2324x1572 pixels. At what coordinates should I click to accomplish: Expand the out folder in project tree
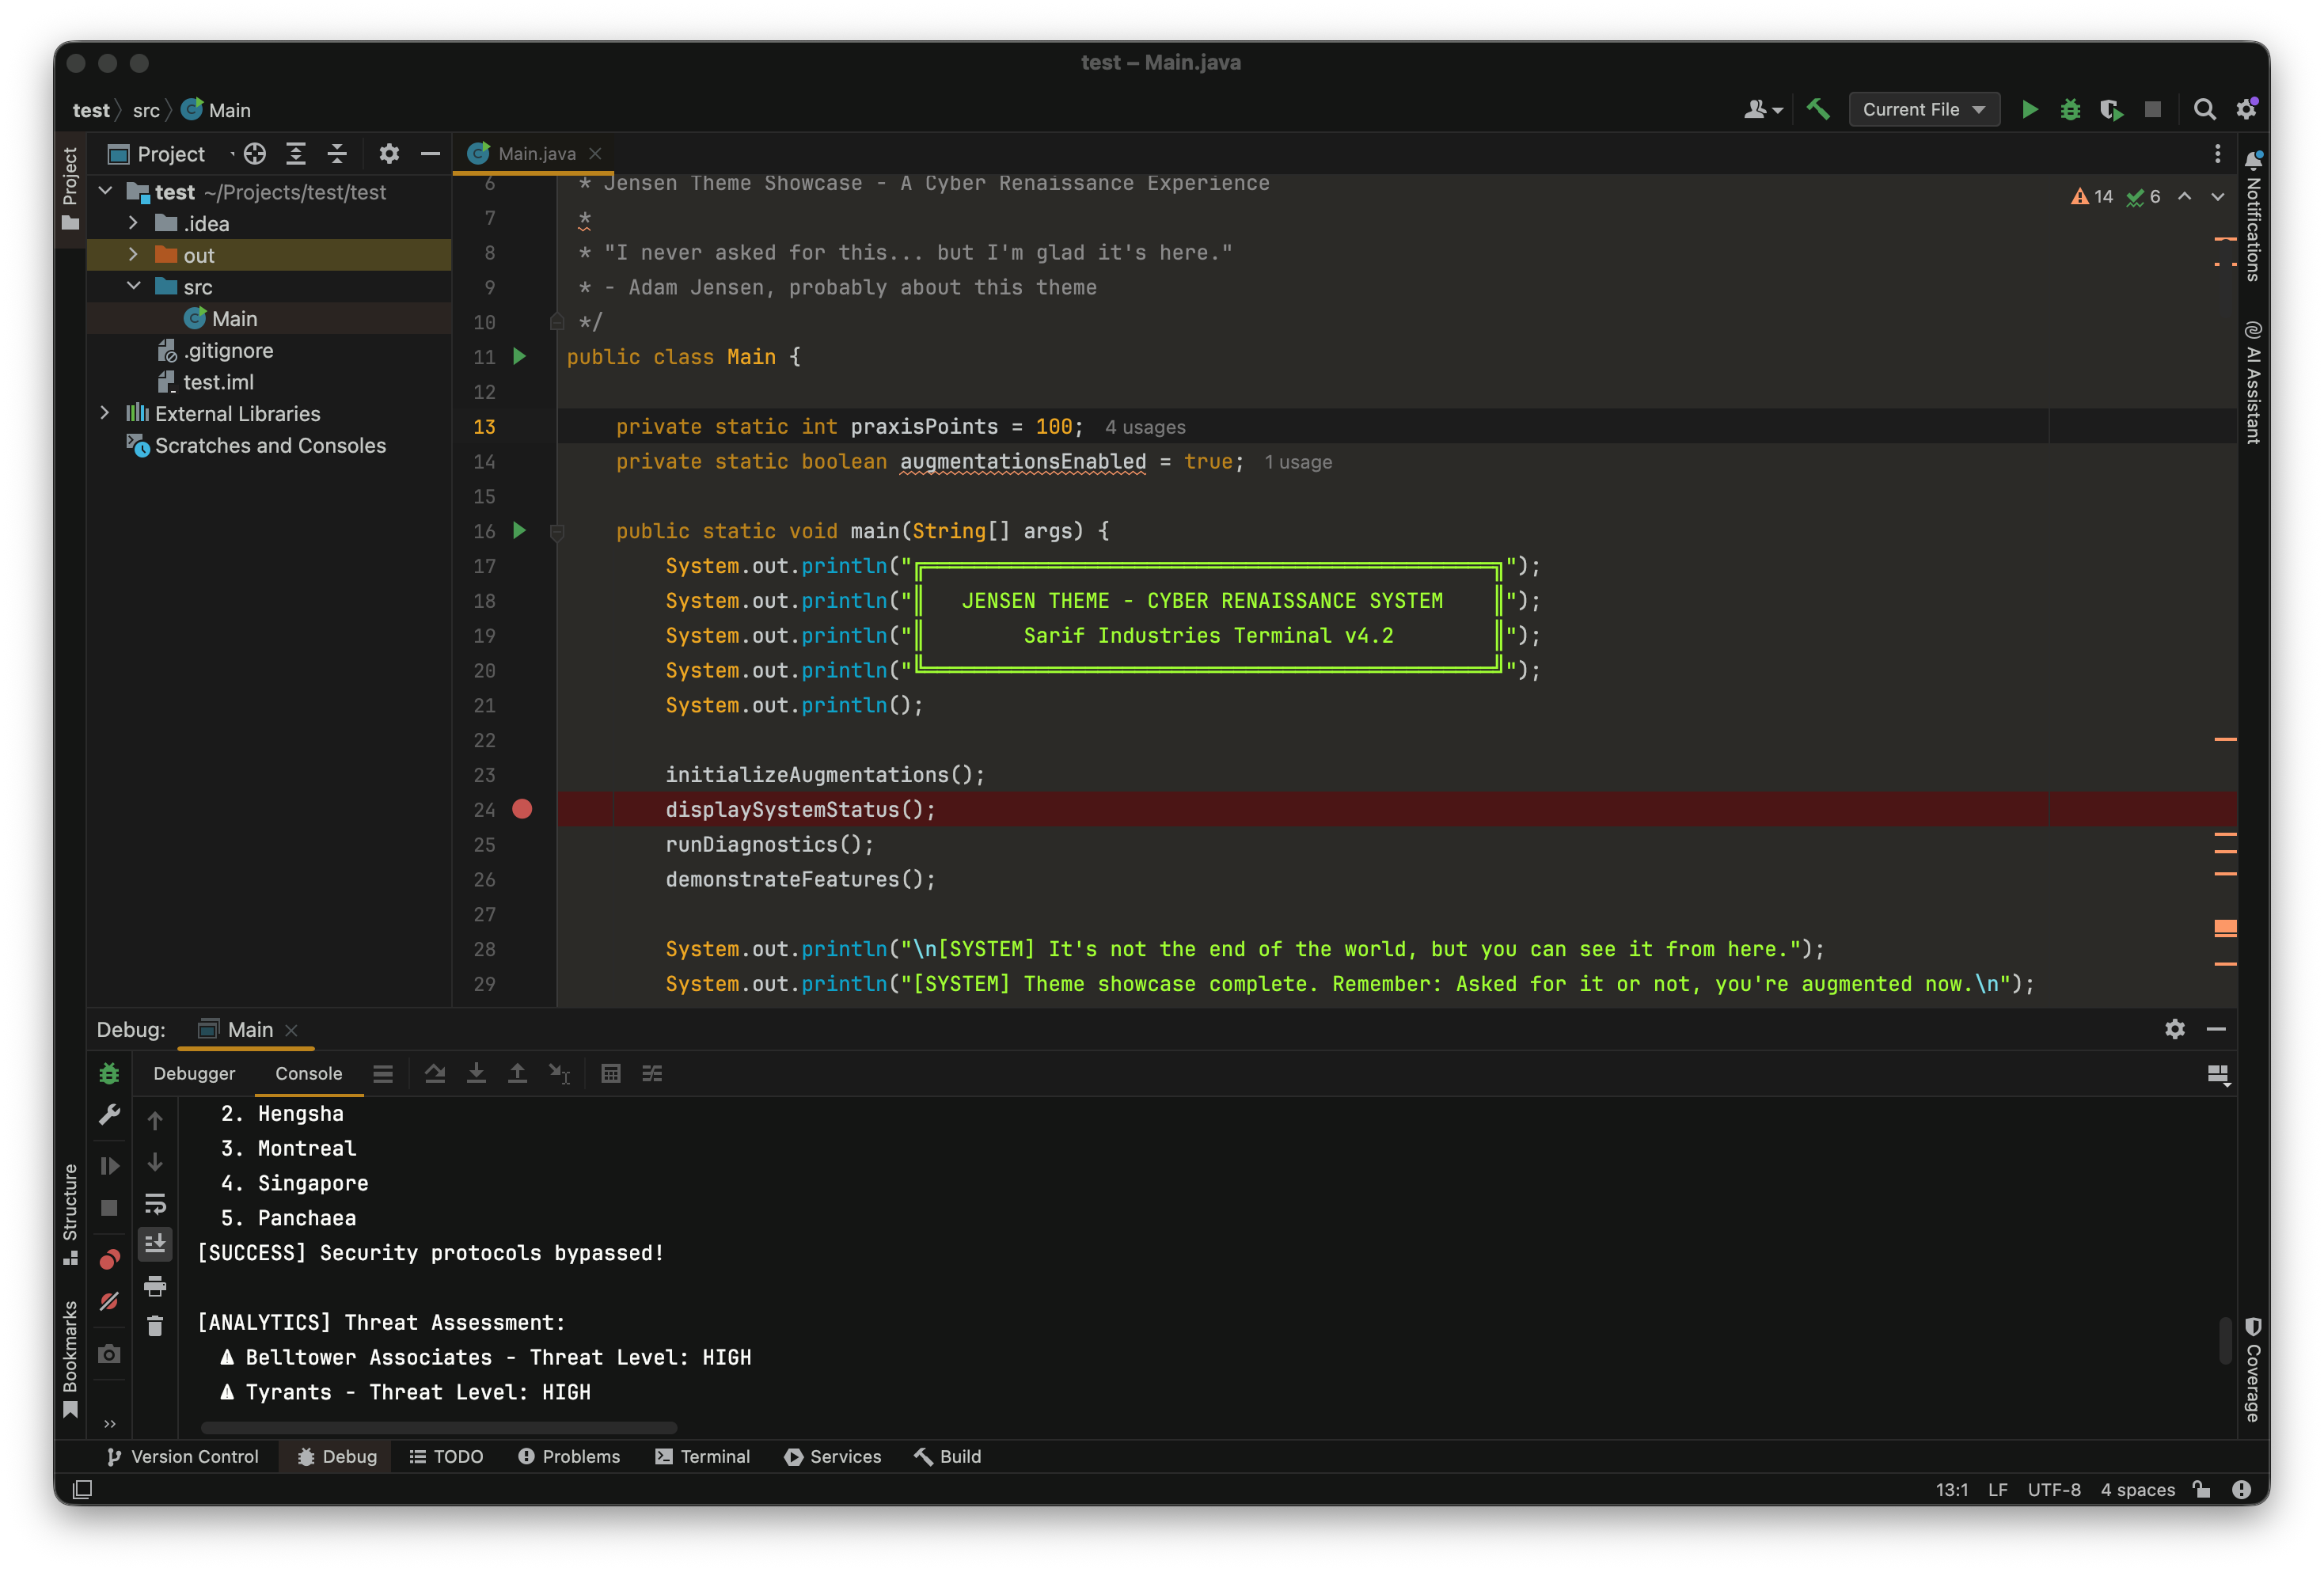(x=133, y=255)
